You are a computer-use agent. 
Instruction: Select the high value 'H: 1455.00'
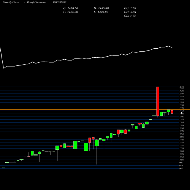click(x=101, y=8)
